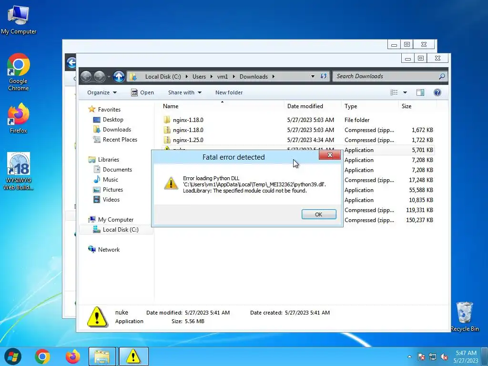The width and height of the screenshot is (488, 366).
Task: Open view options dropdown arrow
Action: pos(405,92)
